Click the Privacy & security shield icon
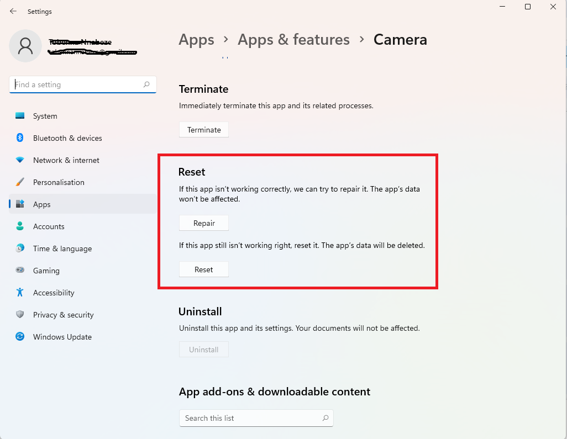The image size is (567, 439). click(x=20, y=315)
